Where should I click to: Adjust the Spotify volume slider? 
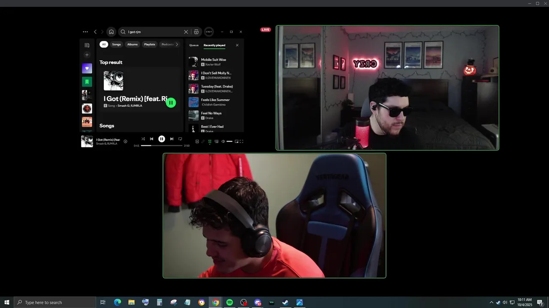click(229, 142)
